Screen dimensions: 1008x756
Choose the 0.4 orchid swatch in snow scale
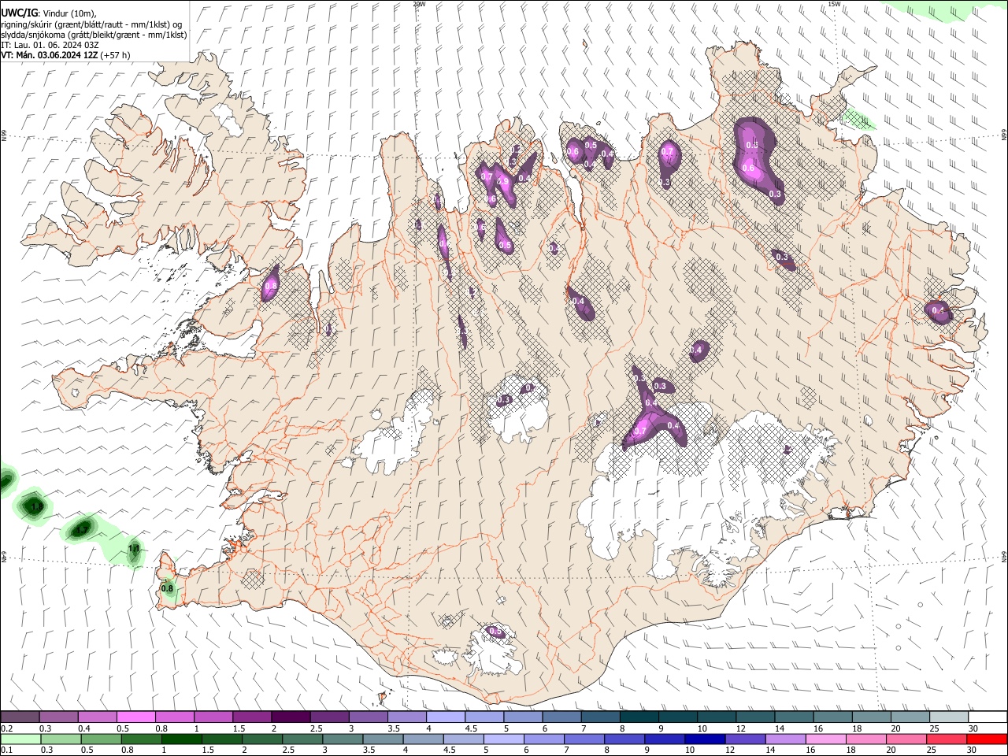[x=97, y=717]
